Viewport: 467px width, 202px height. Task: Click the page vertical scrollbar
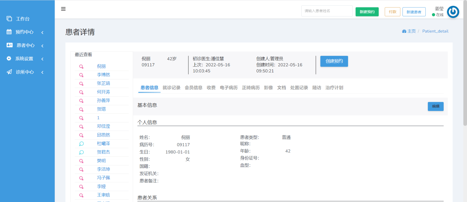click(x=465, y=64)
